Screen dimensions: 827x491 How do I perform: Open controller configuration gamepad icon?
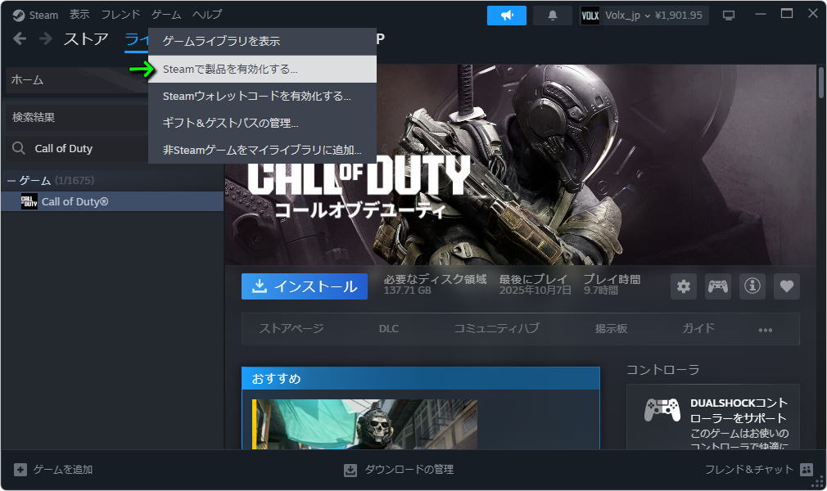point(718,286)
